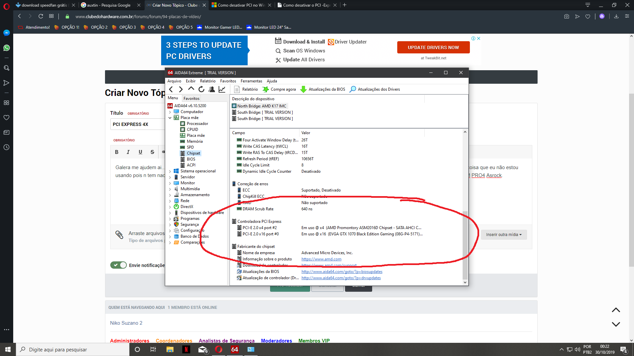The height and width of the screenshot is (356, 634).
Task: Toggle Envie notificações switch
Action: pyautogui.click(x=119, y=265)
